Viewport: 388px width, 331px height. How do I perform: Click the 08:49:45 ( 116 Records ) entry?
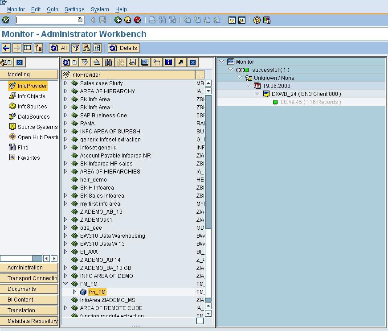[310, 102]
